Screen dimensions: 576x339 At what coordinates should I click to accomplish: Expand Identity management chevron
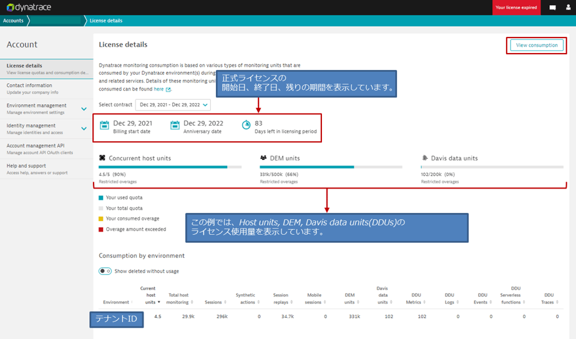[x=84, y=129]
